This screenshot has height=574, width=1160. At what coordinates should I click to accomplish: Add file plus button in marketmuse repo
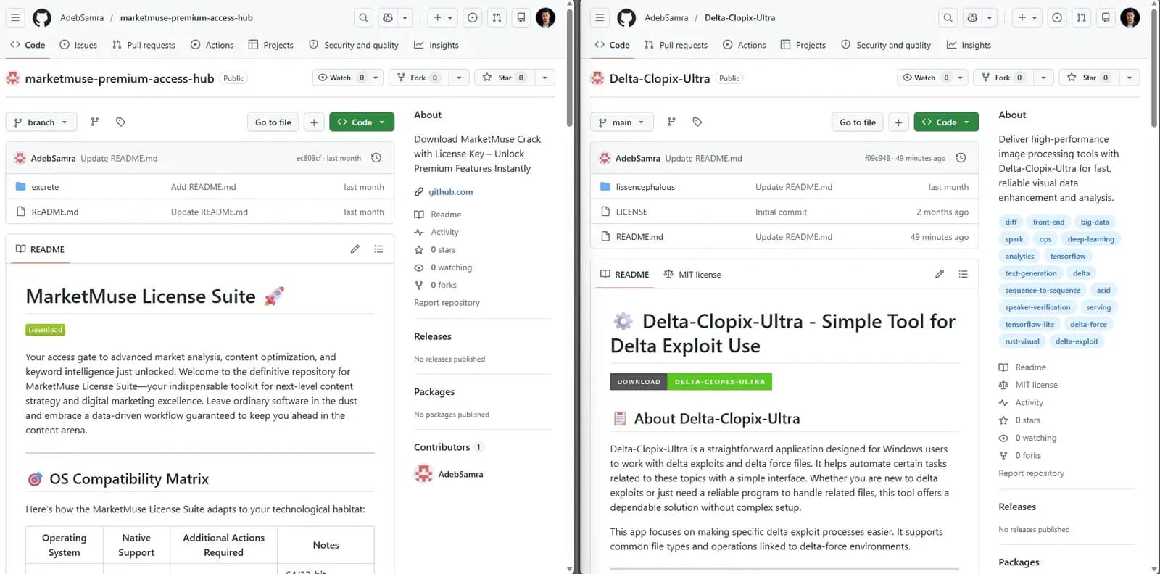pyautogui.click(x=314, y=122)
